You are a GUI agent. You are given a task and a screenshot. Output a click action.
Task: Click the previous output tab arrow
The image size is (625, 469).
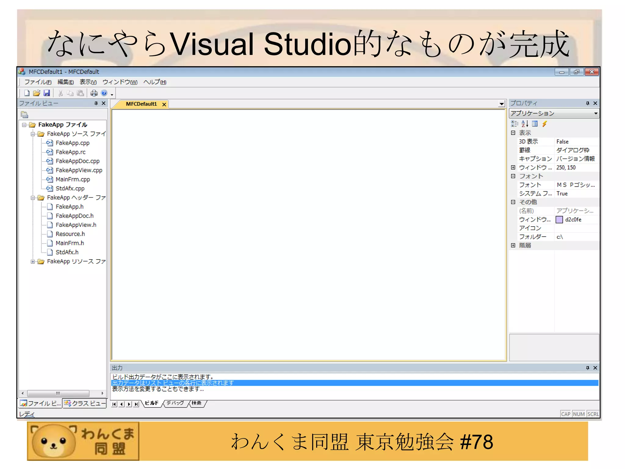coord(122,404)
